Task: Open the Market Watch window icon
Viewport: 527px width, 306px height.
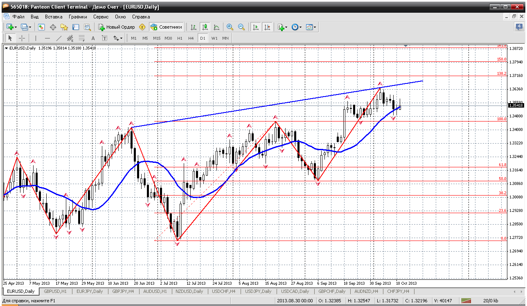Action: click(41, 27)
